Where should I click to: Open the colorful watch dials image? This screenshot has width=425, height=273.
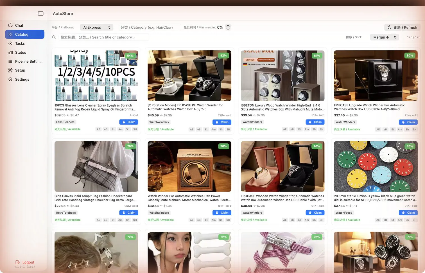(x=376, y=166)
